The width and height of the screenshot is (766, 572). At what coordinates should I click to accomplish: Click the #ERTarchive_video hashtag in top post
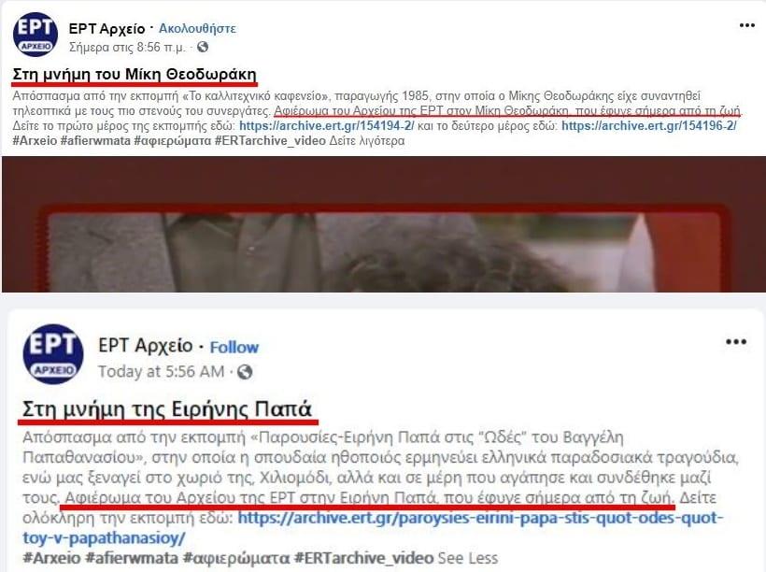tap(270, 141)
